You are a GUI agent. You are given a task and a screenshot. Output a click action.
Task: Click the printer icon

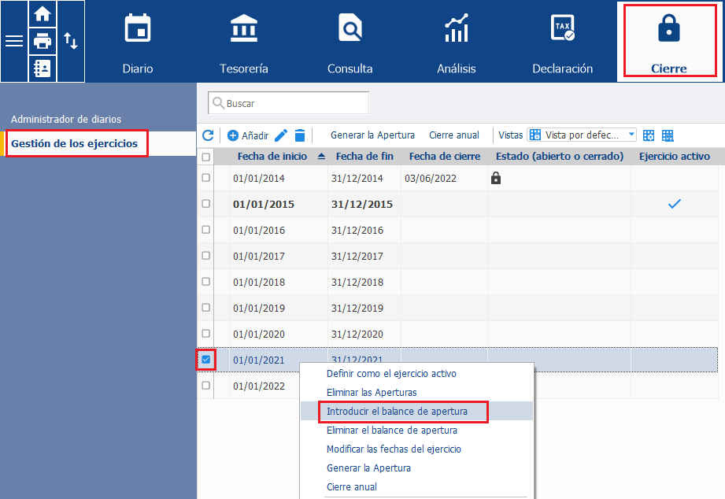pyautogui.click(x=43, y=41)
